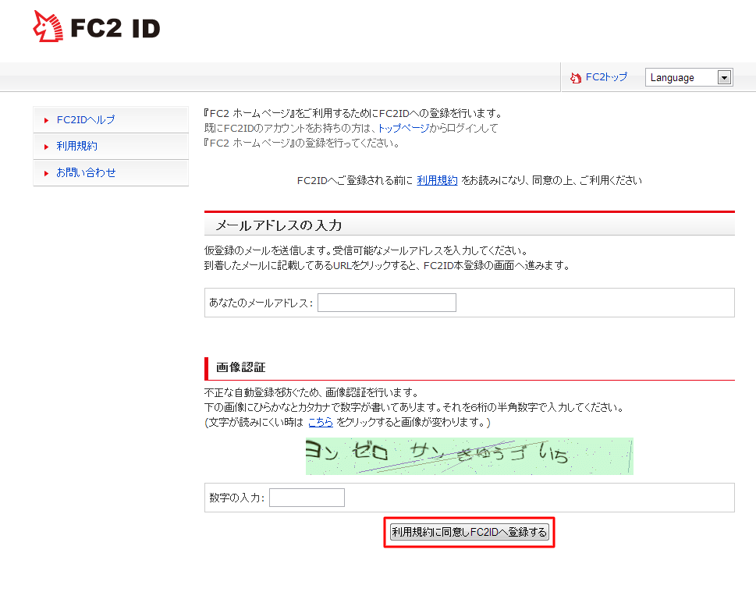This screenshot has width=756, height=599.
Task: Click the 画像認証 section heading
Action: click(240, 367)
